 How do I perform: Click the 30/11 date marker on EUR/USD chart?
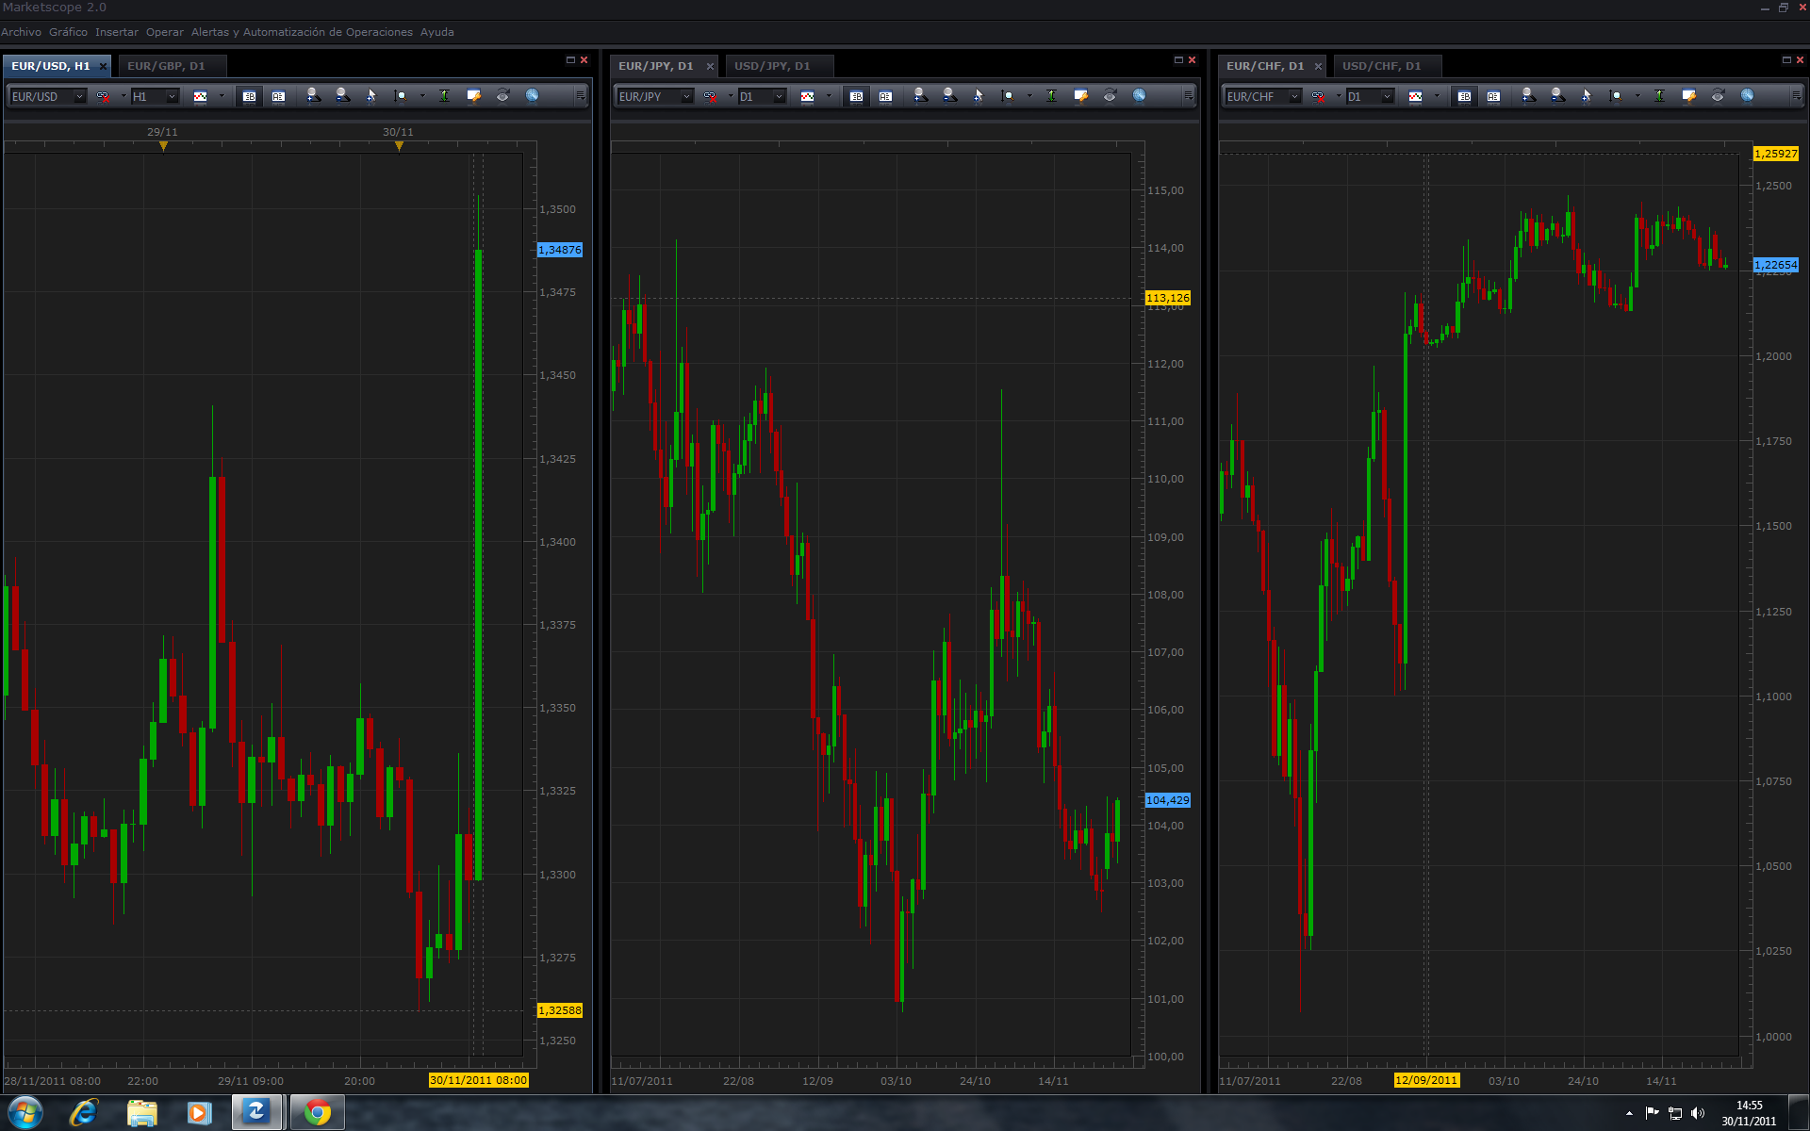[399, 145]
